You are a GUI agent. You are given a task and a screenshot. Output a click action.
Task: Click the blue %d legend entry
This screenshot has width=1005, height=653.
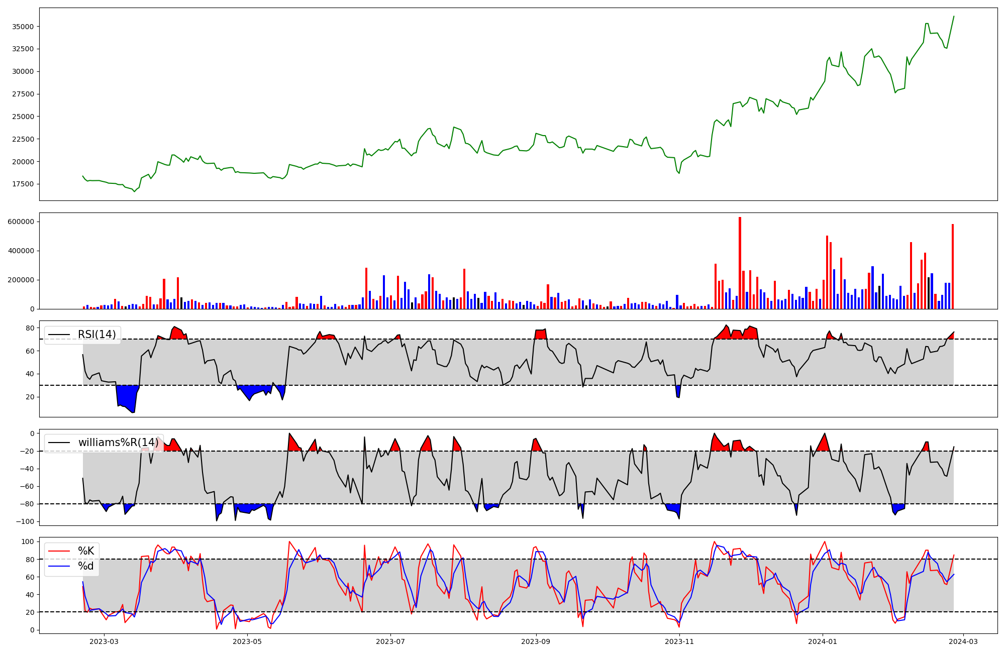[86, 566]
